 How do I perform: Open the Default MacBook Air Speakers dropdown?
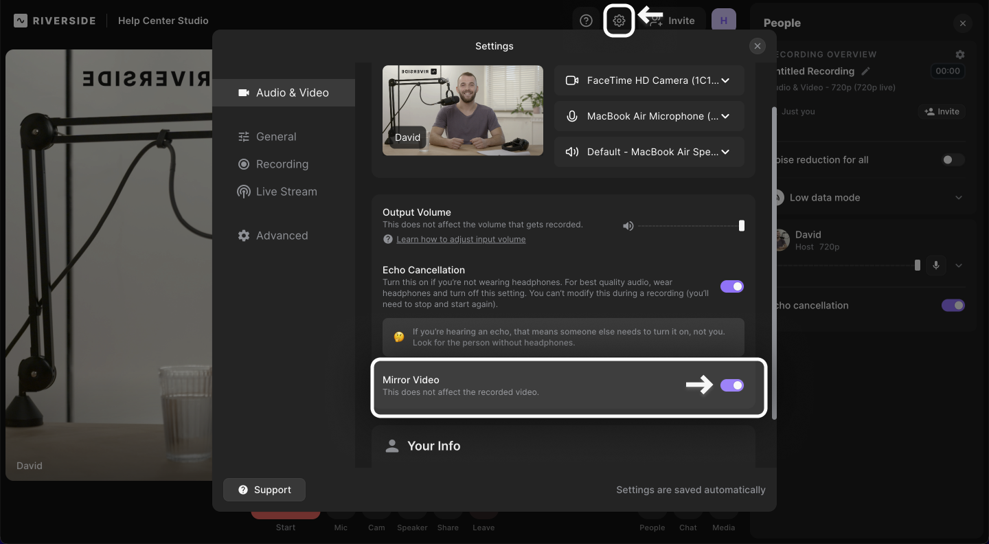coord(649,152)
